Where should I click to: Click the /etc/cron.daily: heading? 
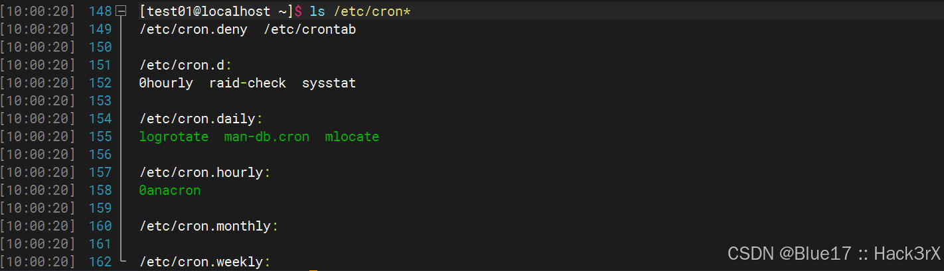[201, 119]
